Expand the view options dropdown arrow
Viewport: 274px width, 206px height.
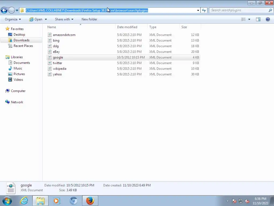pyautogui.click(x=249, y=19)
